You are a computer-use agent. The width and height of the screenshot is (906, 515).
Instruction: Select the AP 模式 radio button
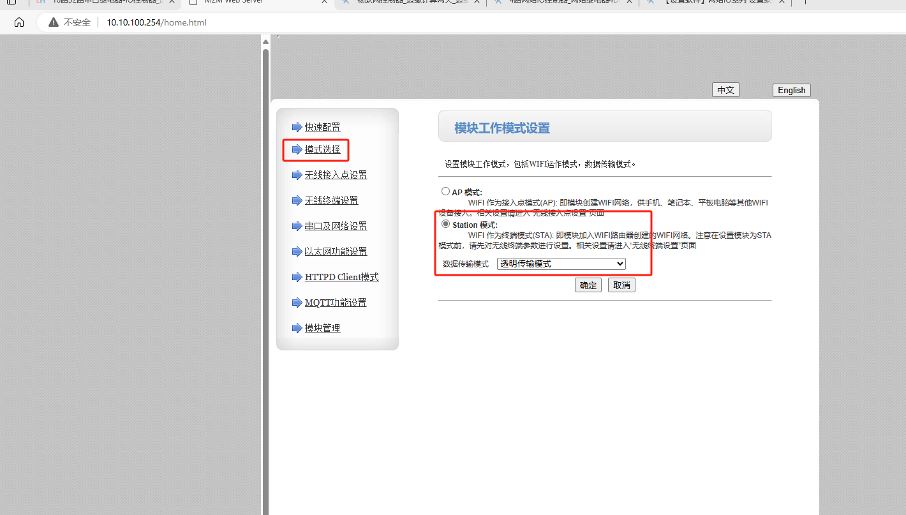click(x=445, y=191)
